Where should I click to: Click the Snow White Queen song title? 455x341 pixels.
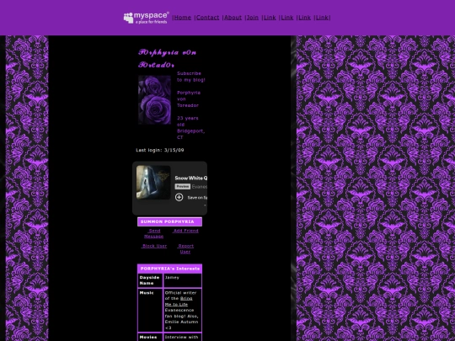(x=191, y=178)
